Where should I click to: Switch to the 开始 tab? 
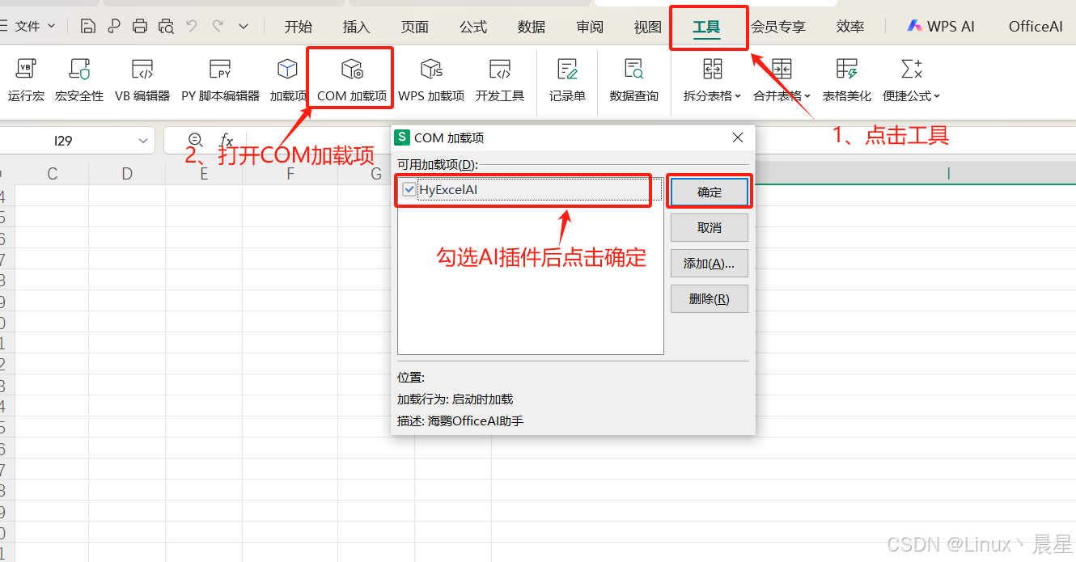point(299,27)
